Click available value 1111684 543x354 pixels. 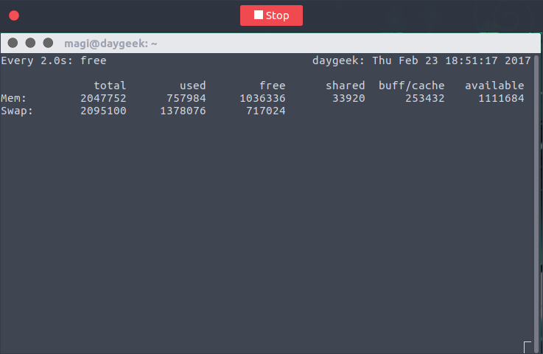pyautogui.click(x=501, y=98)
